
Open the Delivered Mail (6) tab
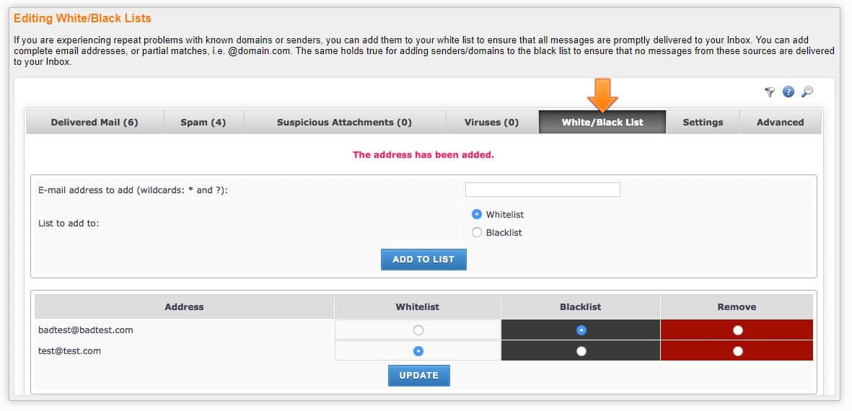(x=95, y=122)
